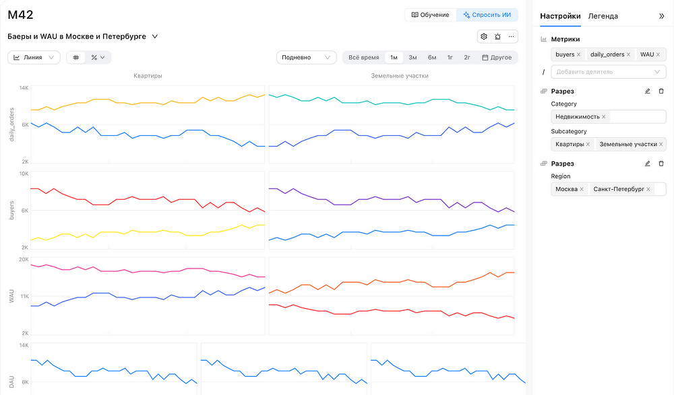Open the Подневно granularity dropdown
This screenshot has height=395, width=674.
coord(306,58)
